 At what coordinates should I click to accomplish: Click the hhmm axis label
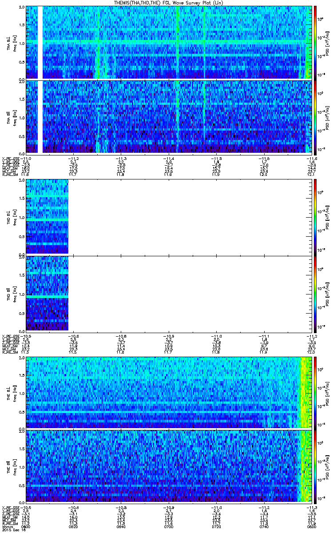tap(7, 526)
